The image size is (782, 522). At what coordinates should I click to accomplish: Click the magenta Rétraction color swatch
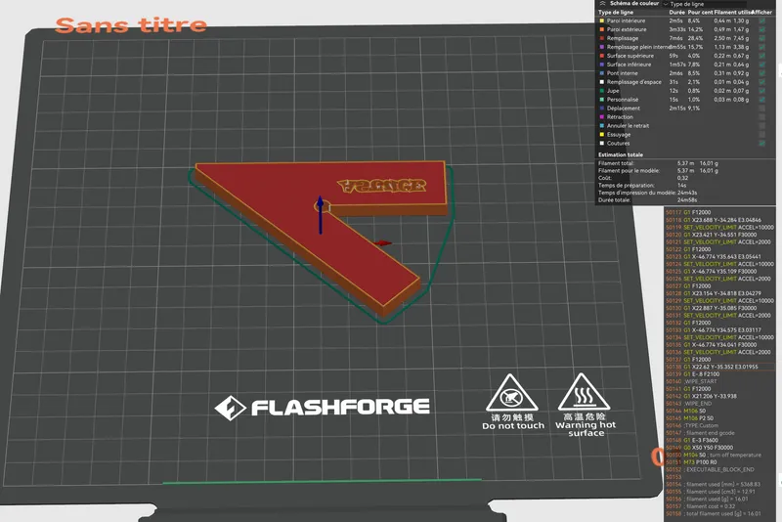tap(602, 116)
